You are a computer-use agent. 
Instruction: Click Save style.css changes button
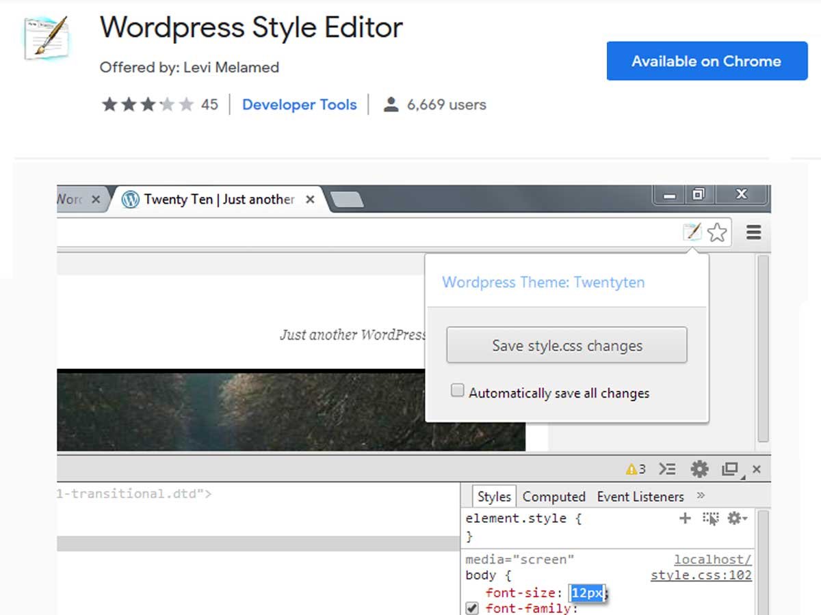click(x=566, y=345)
